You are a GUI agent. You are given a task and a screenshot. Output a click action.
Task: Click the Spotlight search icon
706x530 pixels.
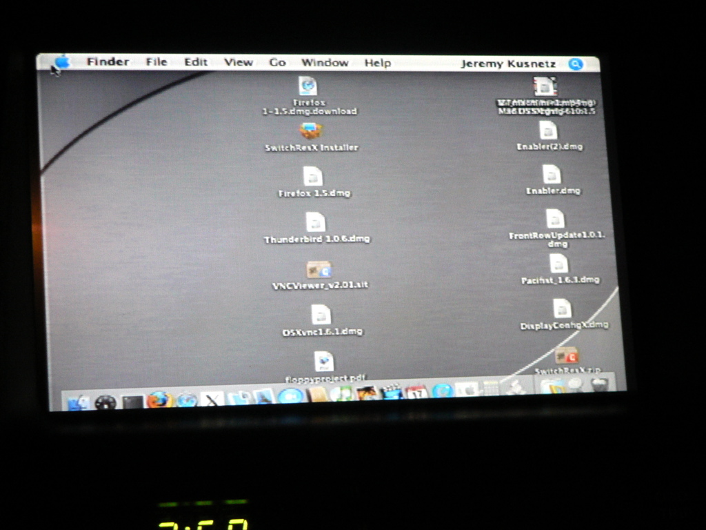[x=576, y=64]
